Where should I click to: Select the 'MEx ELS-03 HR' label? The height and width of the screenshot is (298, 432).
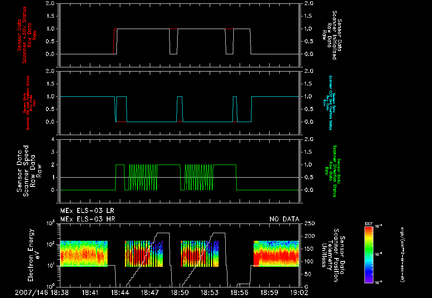88,219
